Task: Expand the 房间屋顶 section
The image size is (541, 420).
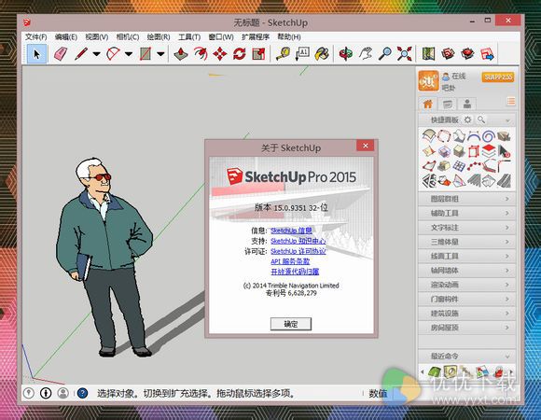Action: tap(467, 328)
